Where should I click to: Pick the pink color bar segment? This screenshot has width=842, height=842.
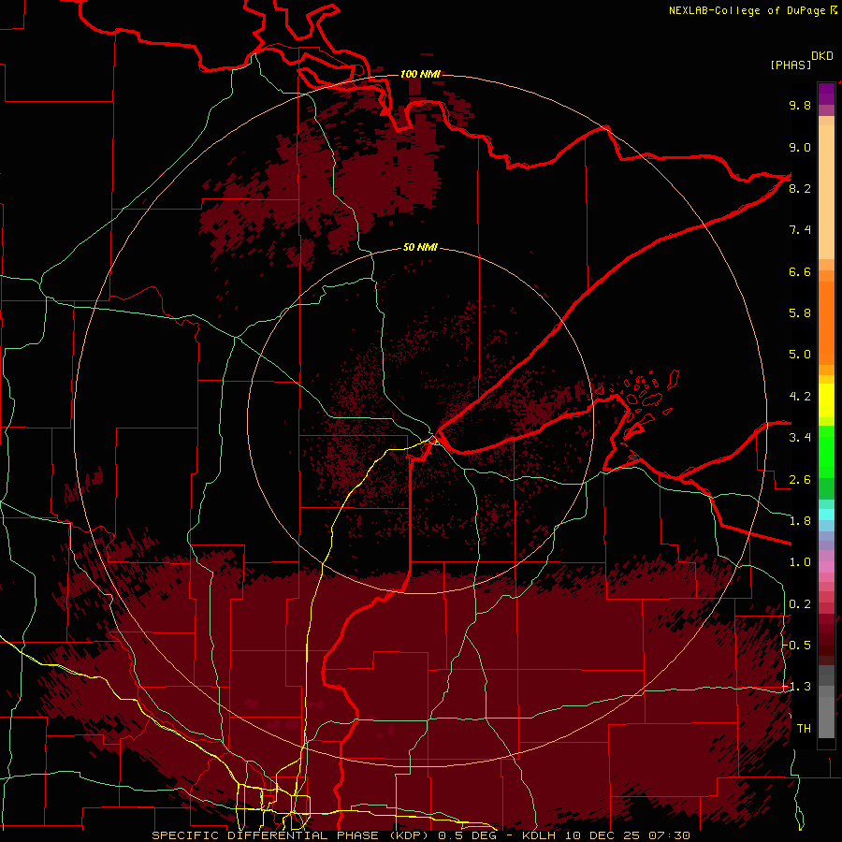pos(826,567)
